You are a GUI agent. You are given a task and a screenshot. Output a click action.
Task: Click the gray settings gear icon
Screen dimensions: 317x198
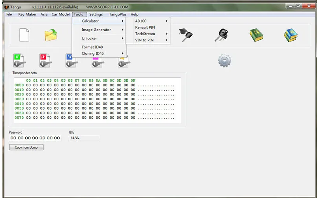224,60
